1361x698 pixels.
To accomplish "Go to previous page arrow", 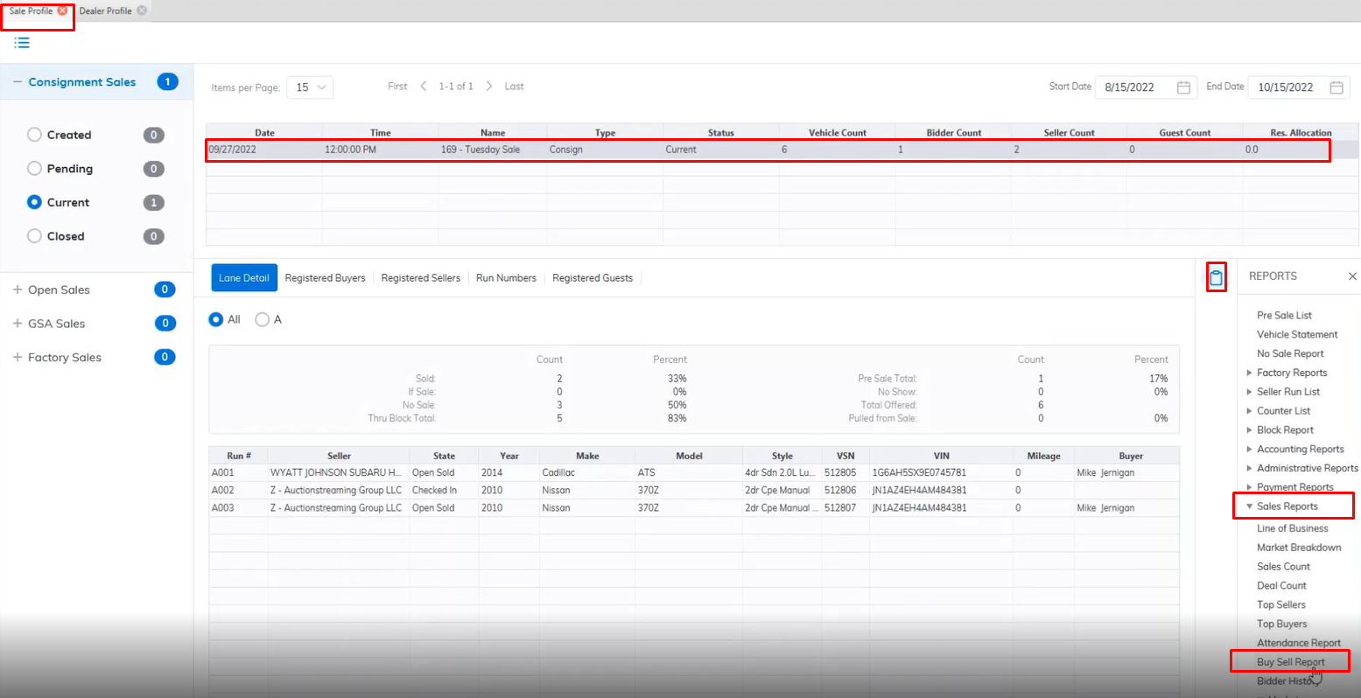I will [424, 87].
